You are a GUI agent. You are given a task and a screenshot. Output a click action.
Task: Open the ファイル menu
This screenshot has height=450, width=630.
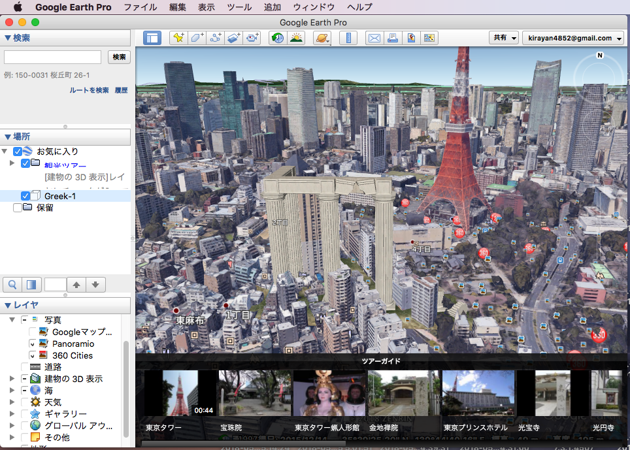coord(141,7)
